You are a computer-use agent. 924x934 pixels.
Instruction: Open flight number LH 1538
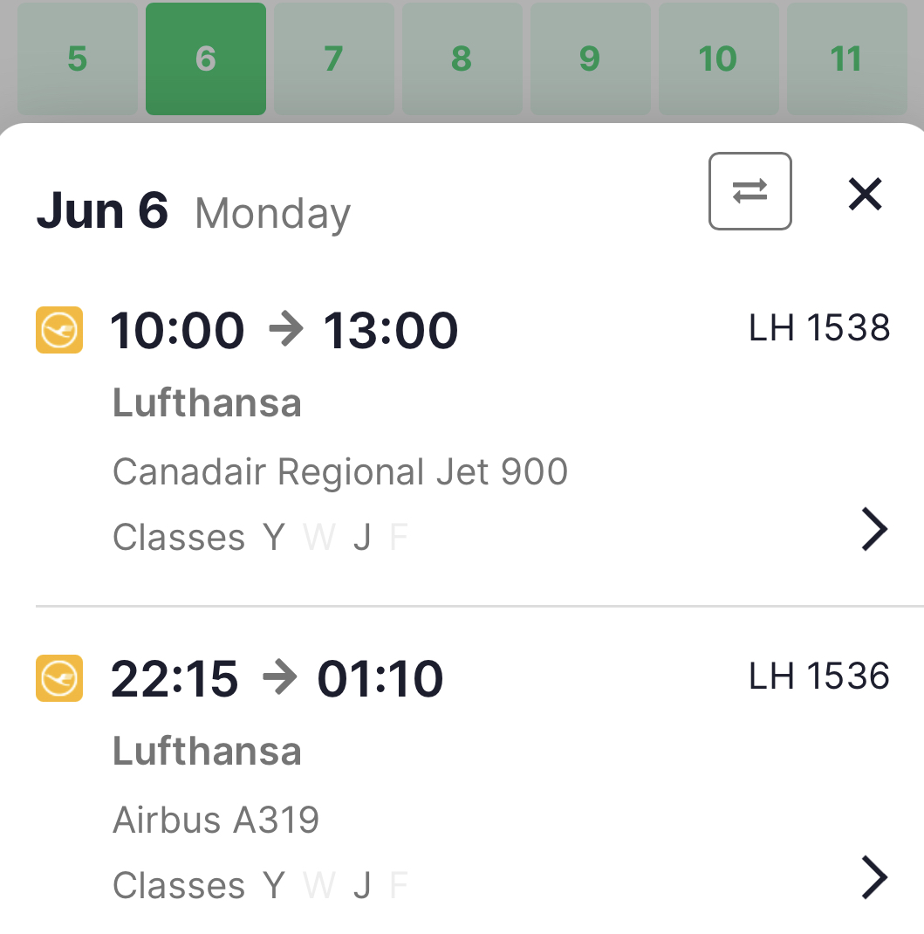[x=818, y=329]
